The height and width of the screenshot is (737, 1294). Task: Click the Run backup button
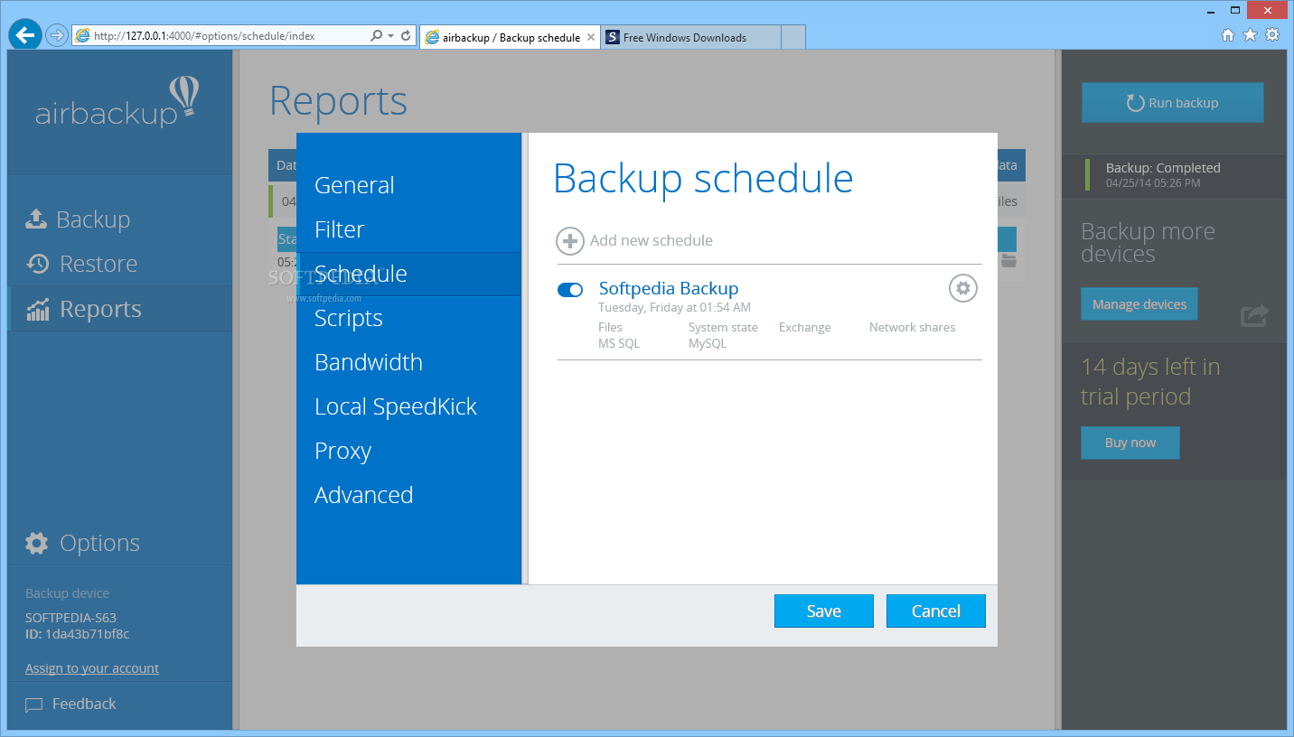click(1173, 103)
